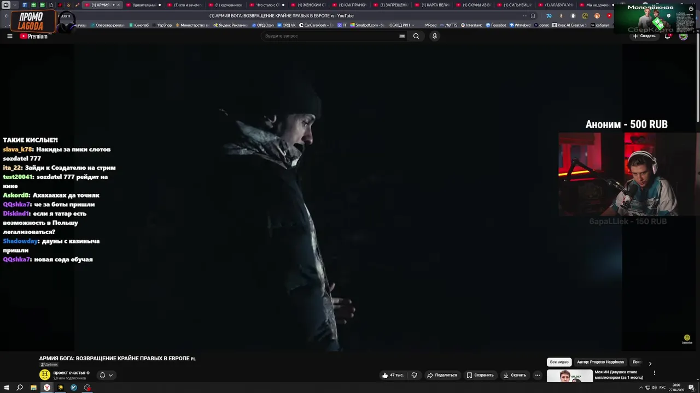This screenshot has height=393, width=700.
Task: Like the video with 47 тыс. likes
Action: 393,375
